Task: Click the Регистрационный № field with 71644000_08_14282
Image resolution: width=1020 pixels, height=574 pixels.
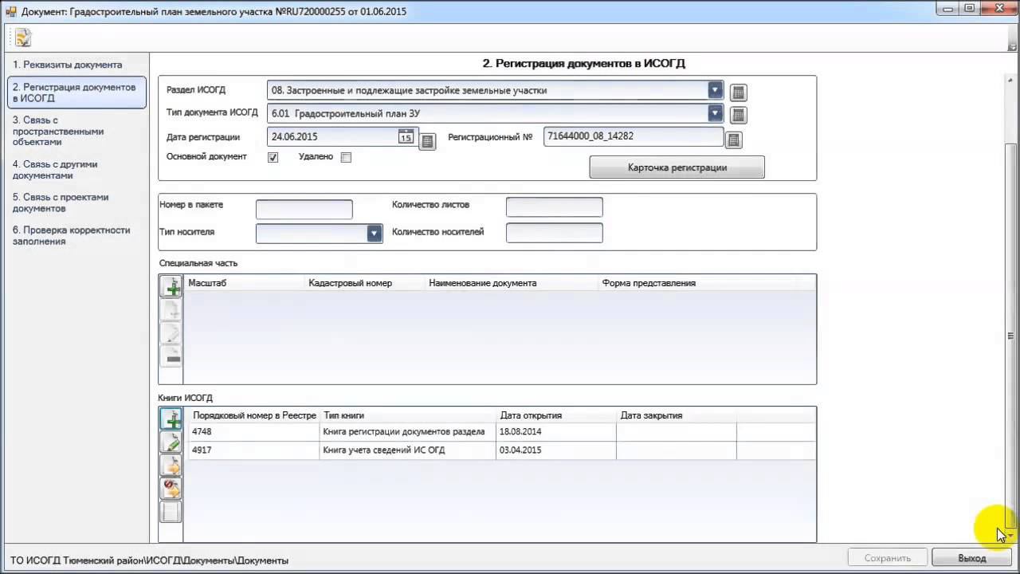Action: (634, 137)
